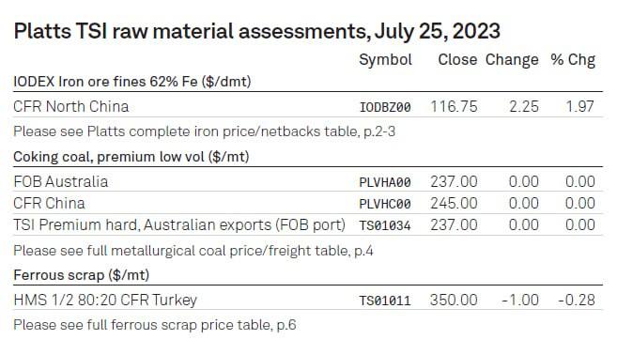This screenshot has width=617, height=355.
Task: Click the CFR China row label
Action: 49,204
